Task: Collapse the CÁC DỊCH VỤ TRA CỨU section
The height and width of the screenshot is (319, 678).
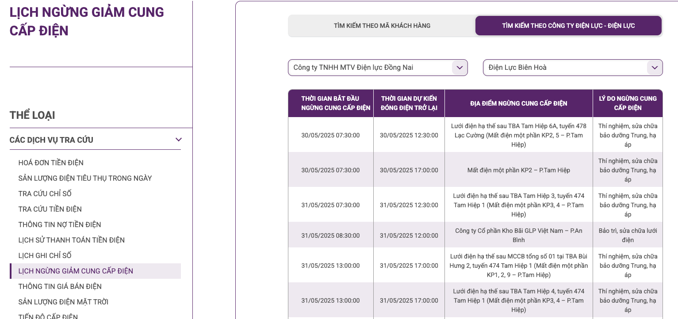Action: tap(178, 140)
